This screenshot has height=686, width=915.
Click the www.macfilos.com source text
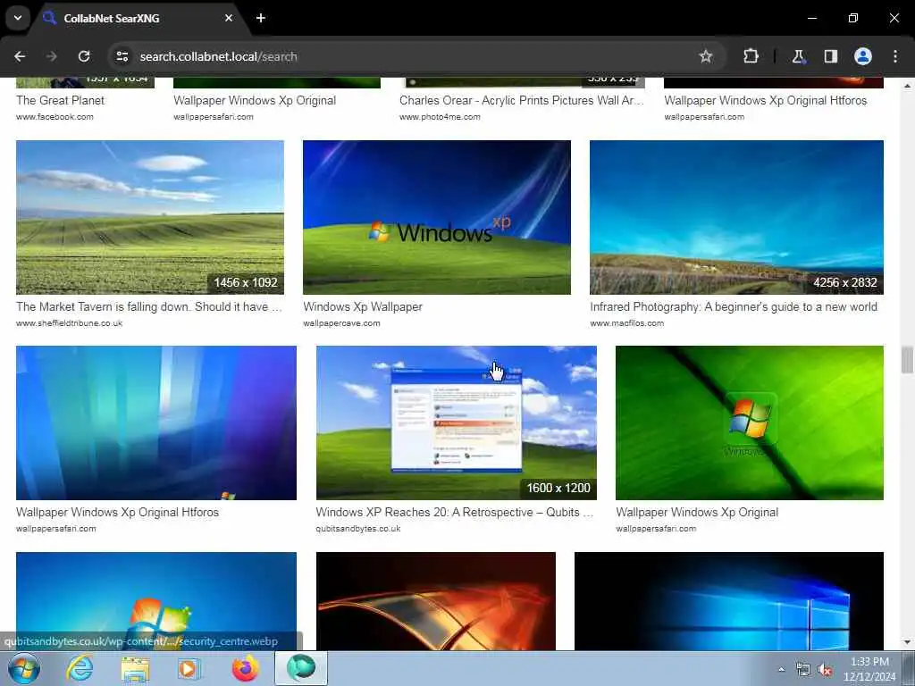pyautogui.click(x=626, y=323)
